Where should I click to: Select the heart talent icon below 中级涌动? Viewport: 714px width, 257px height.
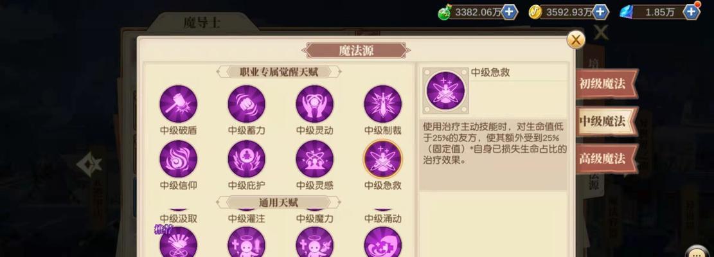click(x=383, y=242)
